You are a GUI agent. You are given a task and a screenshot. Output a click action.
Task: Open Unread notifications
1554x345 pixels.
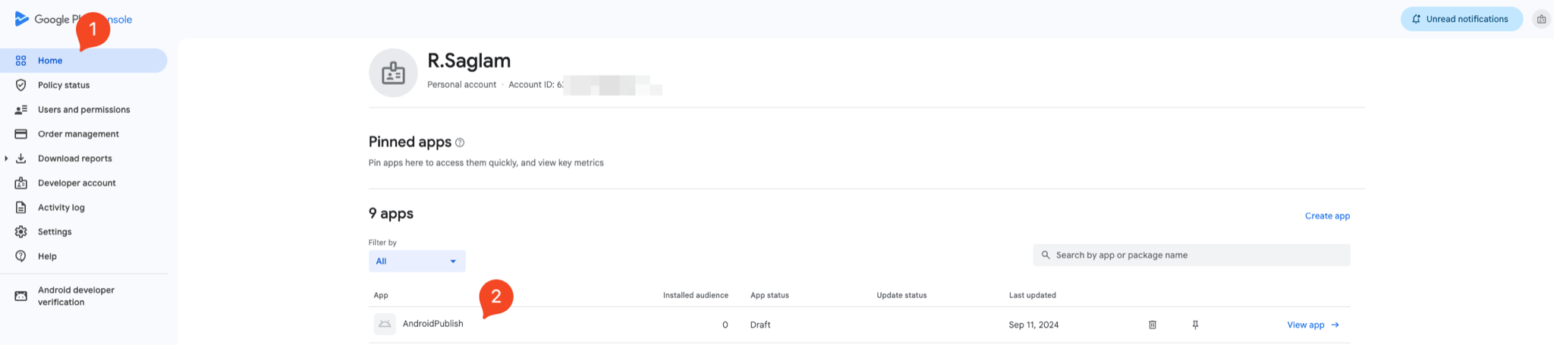pyautogui.click(x=1461, y=19)
